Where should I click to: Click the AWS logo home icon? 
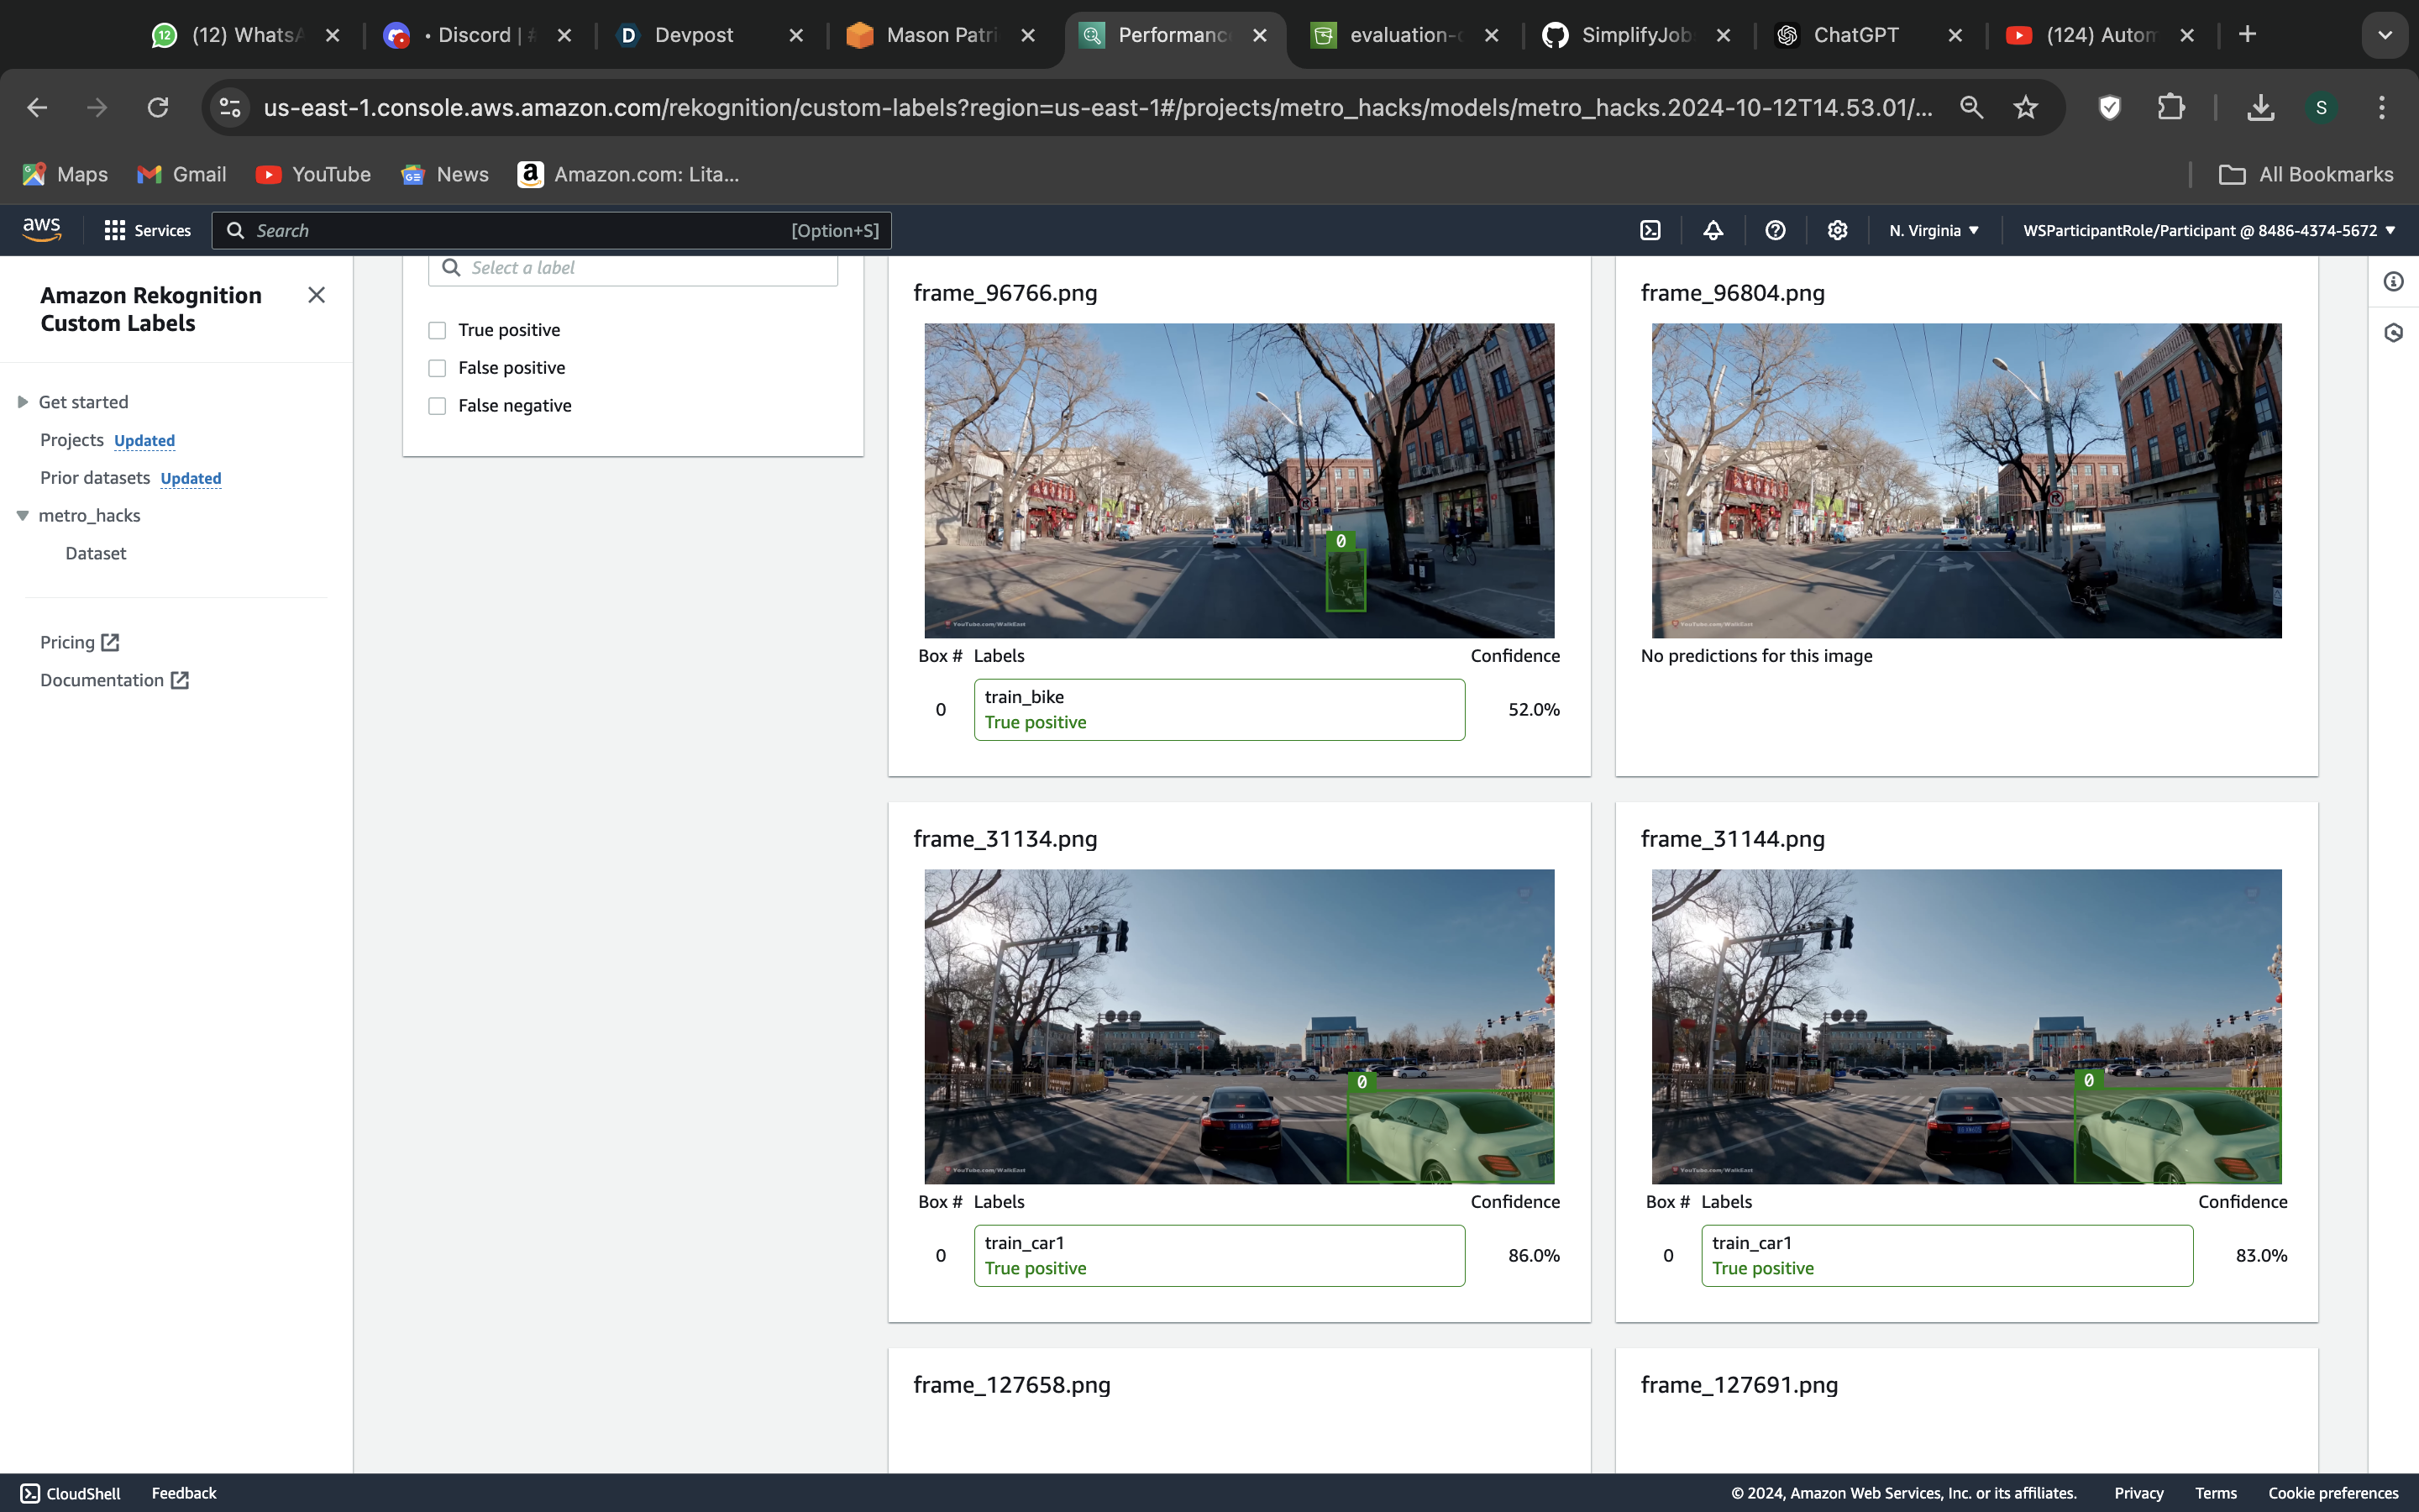click(42, 229)
